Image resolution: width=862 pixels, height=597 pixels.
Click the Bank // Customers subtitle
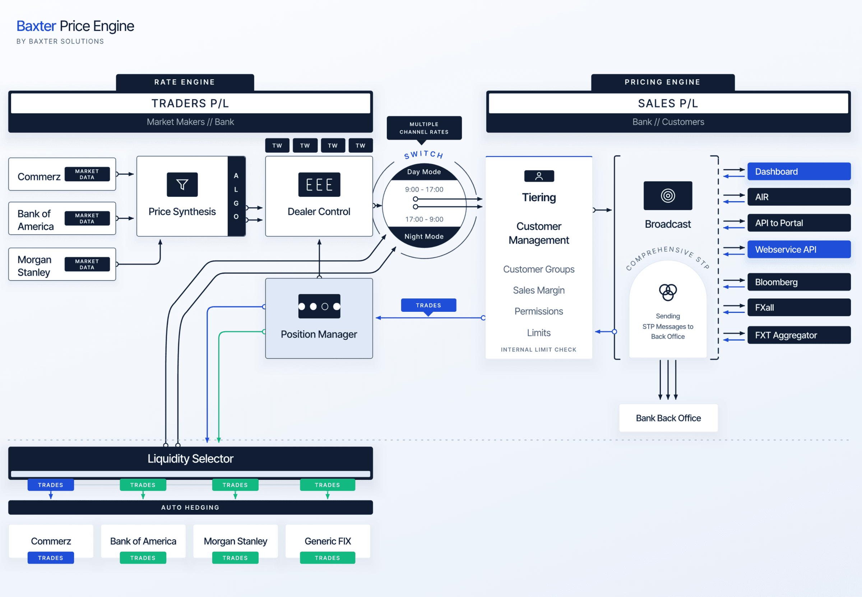(x=668, y=122)
